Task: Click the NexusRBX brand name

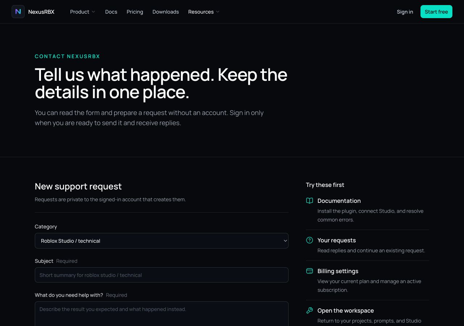Action: tap(41, 12)
